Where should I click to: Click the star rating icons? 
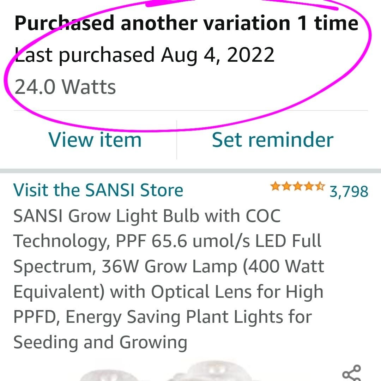[297, 187]
